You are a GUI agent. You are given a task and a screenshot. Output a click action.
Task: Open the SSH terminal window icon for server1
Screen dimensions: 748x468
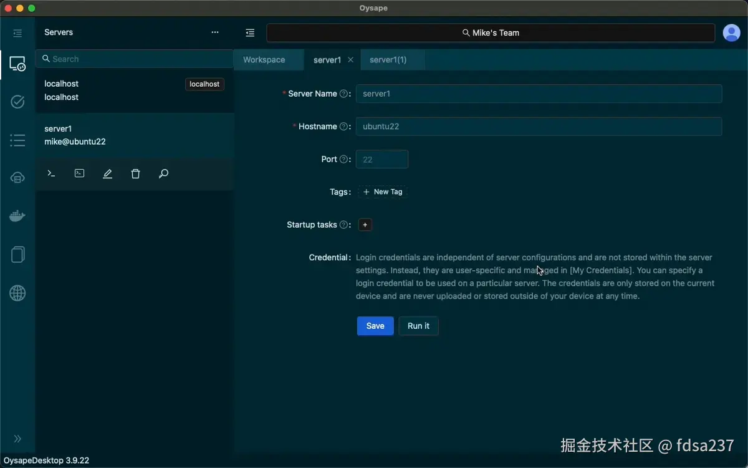[x=79, y=173]
